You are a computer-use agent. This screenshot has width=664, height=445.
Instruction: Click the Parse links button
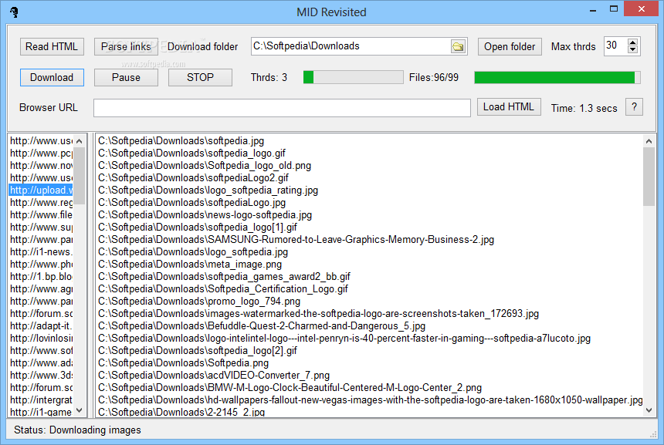[126, 46]
